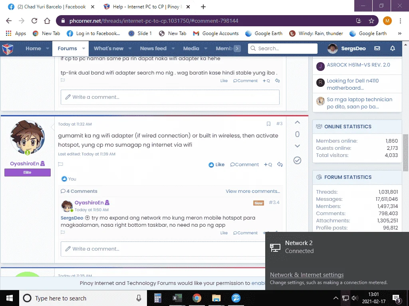Viewport: 409px width, 306px height.
Task: Open notifications bell icon
Action: (393, 48)
